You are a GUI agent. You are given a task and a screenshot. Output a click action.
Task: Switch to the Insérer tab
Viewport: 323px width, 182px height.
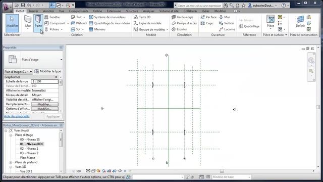pos(34,11)
